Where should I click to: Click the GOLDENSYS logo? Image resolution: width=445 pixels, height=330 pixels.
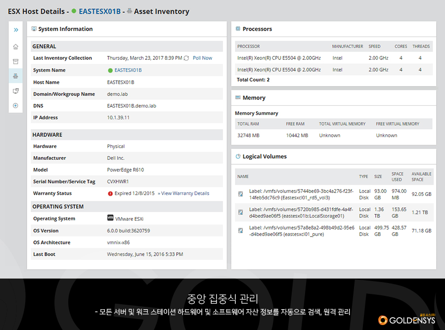click(407, 320)
